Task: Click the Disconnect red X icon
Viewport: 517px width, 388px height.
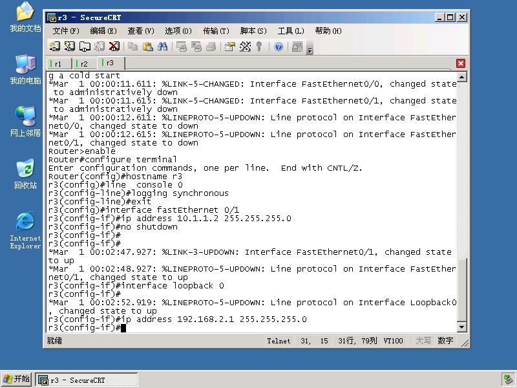Action: 114,47
